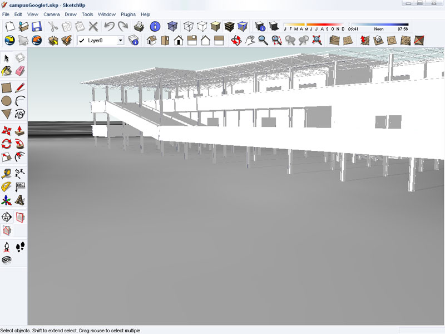Select the Eraser tool
This screenshot has height=334, width=445.
click(x=20, y=71)
